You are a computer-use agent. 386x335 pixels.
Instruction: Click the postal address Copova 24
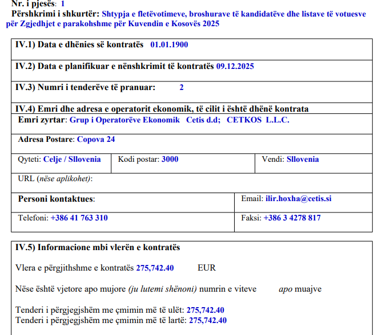[x=96, y=139]
